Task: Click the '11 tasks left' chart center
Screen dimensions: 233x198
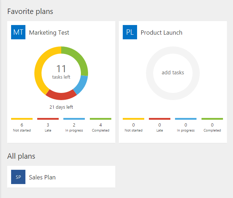Action: coord(61,72)
